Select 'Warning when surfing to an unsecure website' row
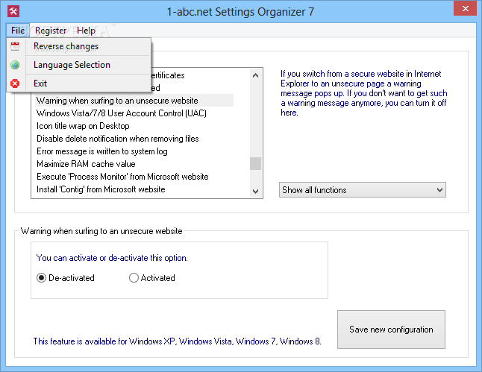482x372 pixels. point(134,101)
